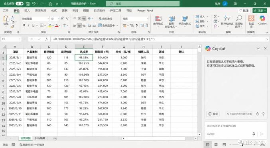
Task: Toggle center horizontal alignment
Action: point(79,25)
